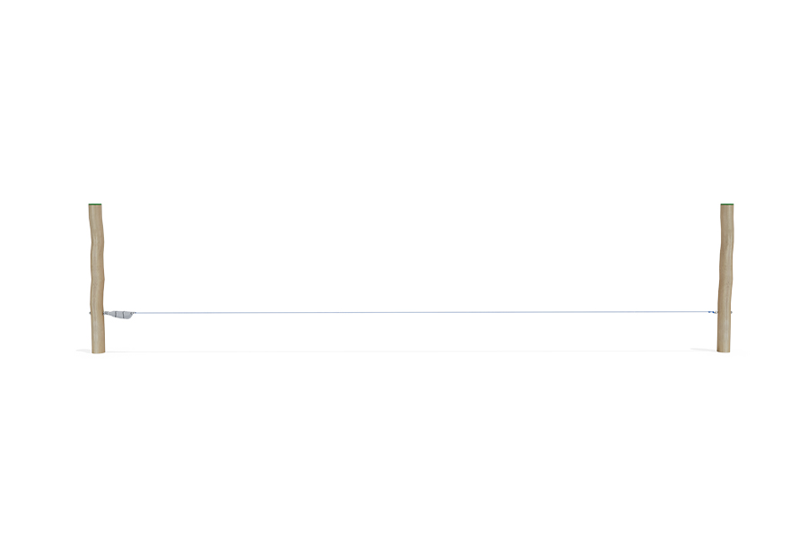Click the middle of the horizontal rope
The height and width of the screenshot is (538, 807).
pos(412,312)
